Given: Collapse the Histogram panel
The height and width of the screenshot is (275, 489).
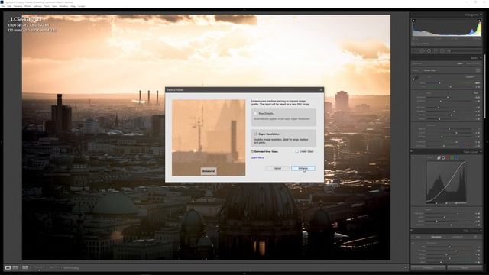Looking at the screenshot, I should (481, 15).
